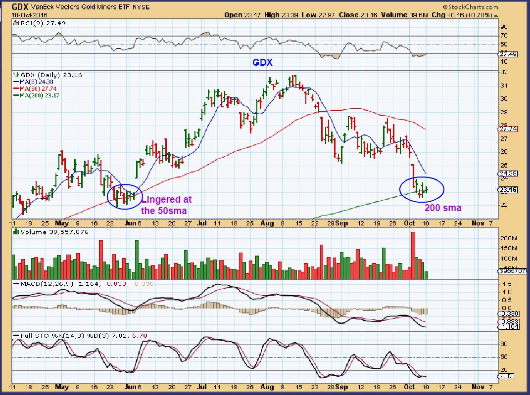Click the MA(8) 24.38 legend entry
This screenshot has height=395, width=530.
click(x=36, y=82)
